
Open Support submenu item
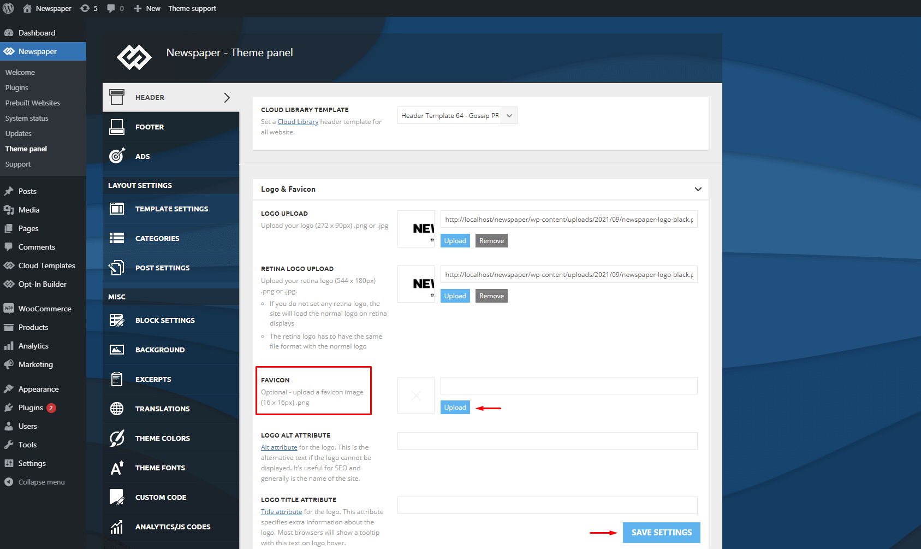coord(18,164)
